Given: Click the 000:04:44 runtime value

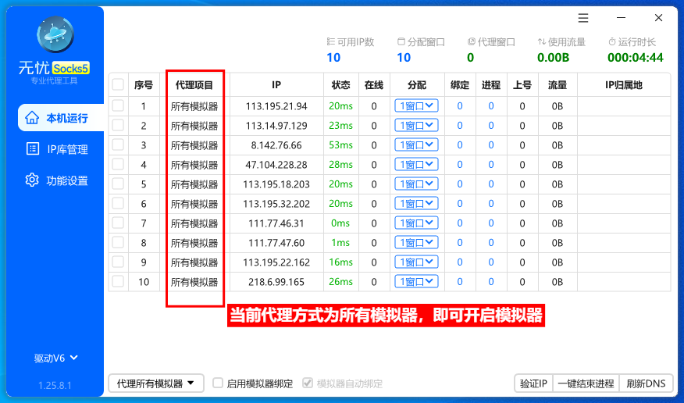Looking at the screenshot, I should point(636,58).
